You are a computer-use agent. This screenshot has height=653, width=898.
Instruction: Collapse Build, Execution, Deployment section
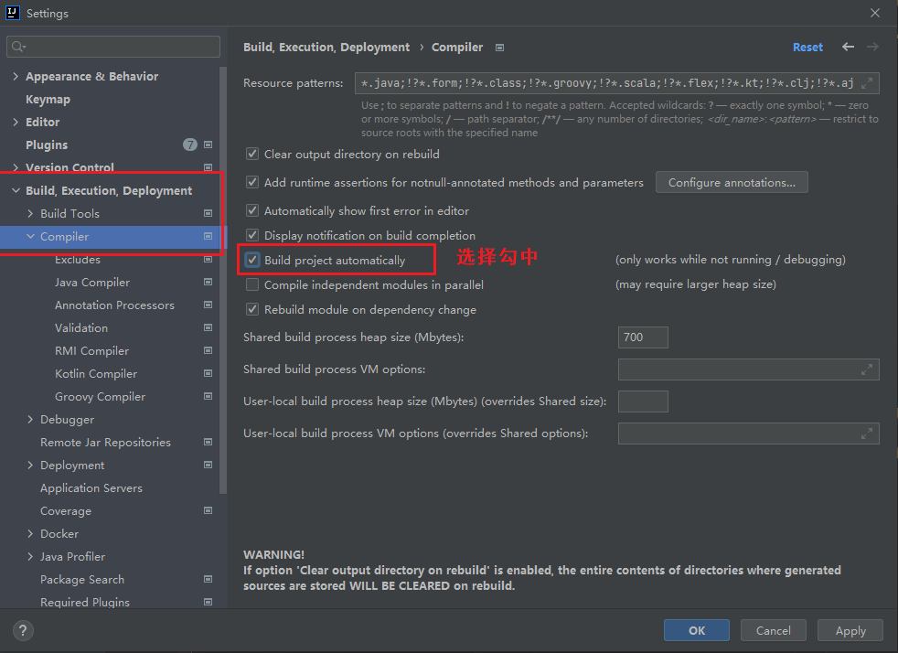[x=16, y=191]
